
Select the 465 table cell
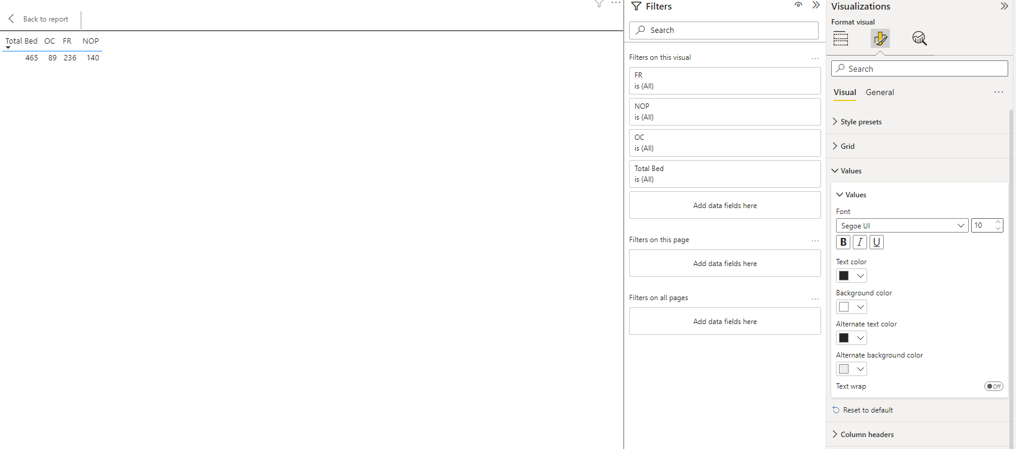(x=32, y=58)
